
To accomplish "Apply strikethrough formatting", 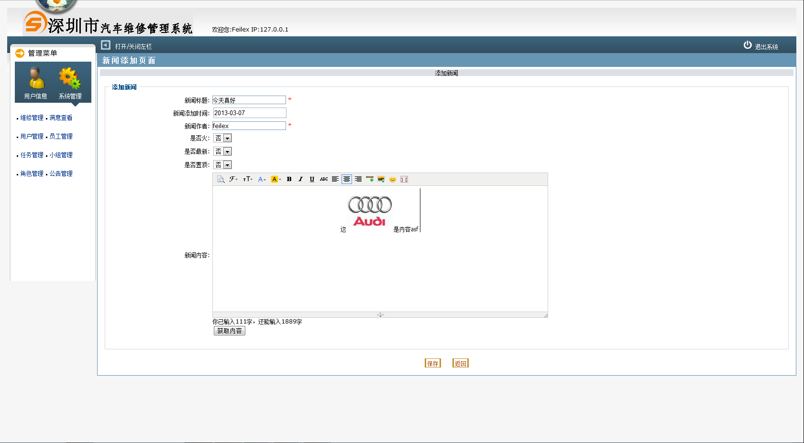I will [324, 179].
